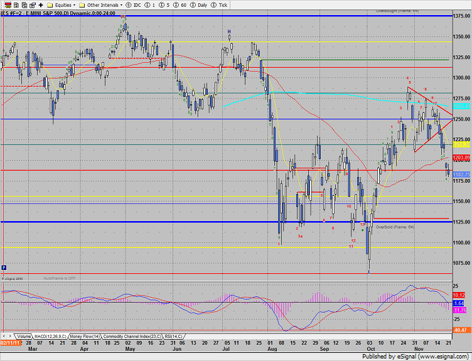Select the IDC symbol button
Screen dimensions: 472x361
pyautogui.click(x=133, y=5)
